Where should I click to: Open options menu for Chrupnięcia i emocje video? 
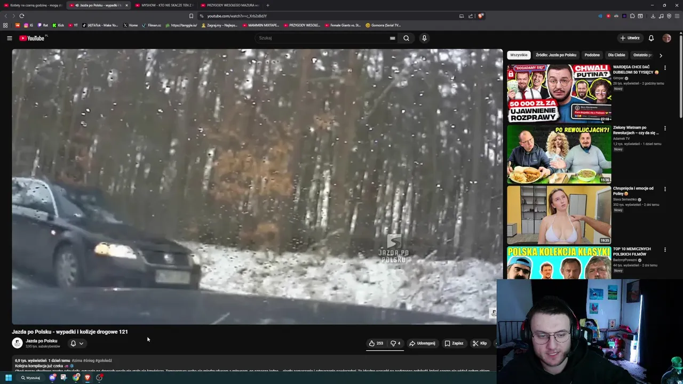[x=665, y=189]
